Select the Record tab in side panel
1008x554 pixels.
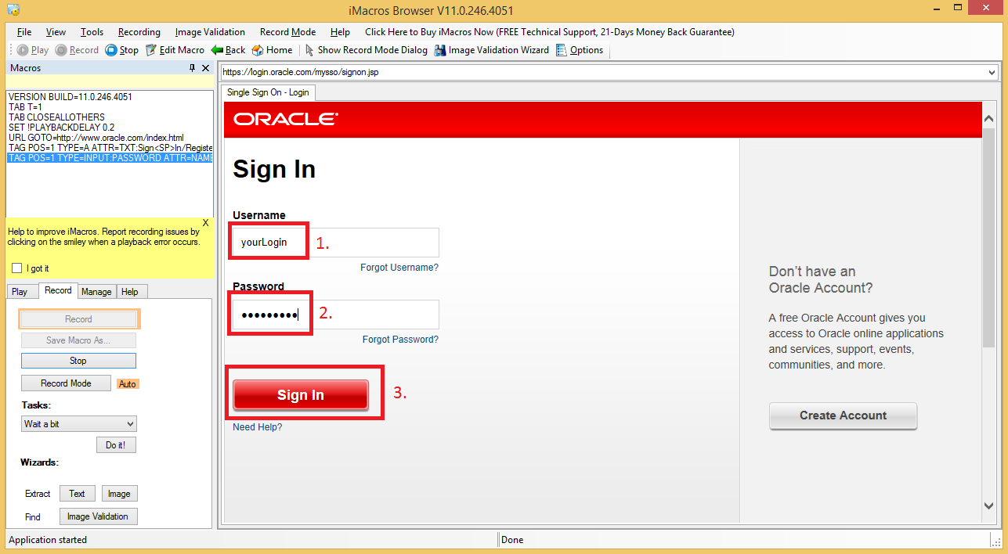58,290
